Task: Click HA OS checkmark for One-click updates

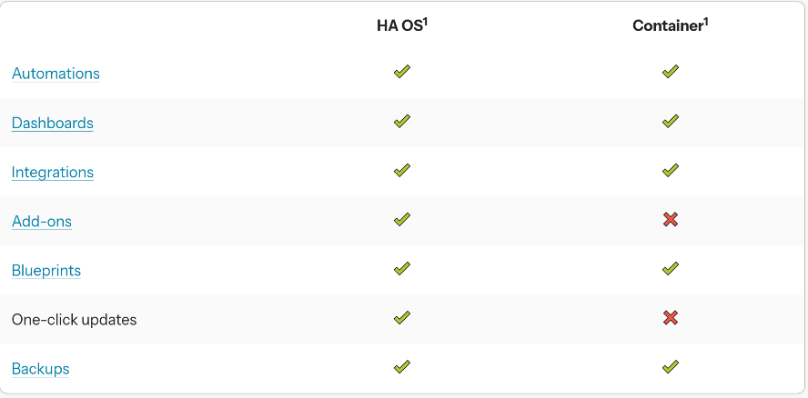Action: [x=402, y=317]
